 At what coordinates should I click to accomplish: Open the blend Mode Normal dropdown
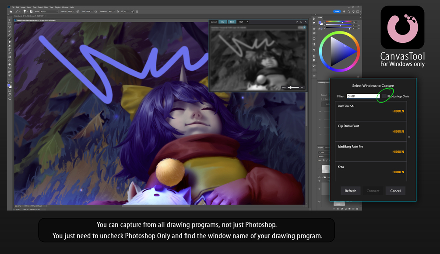click(49, 11)
